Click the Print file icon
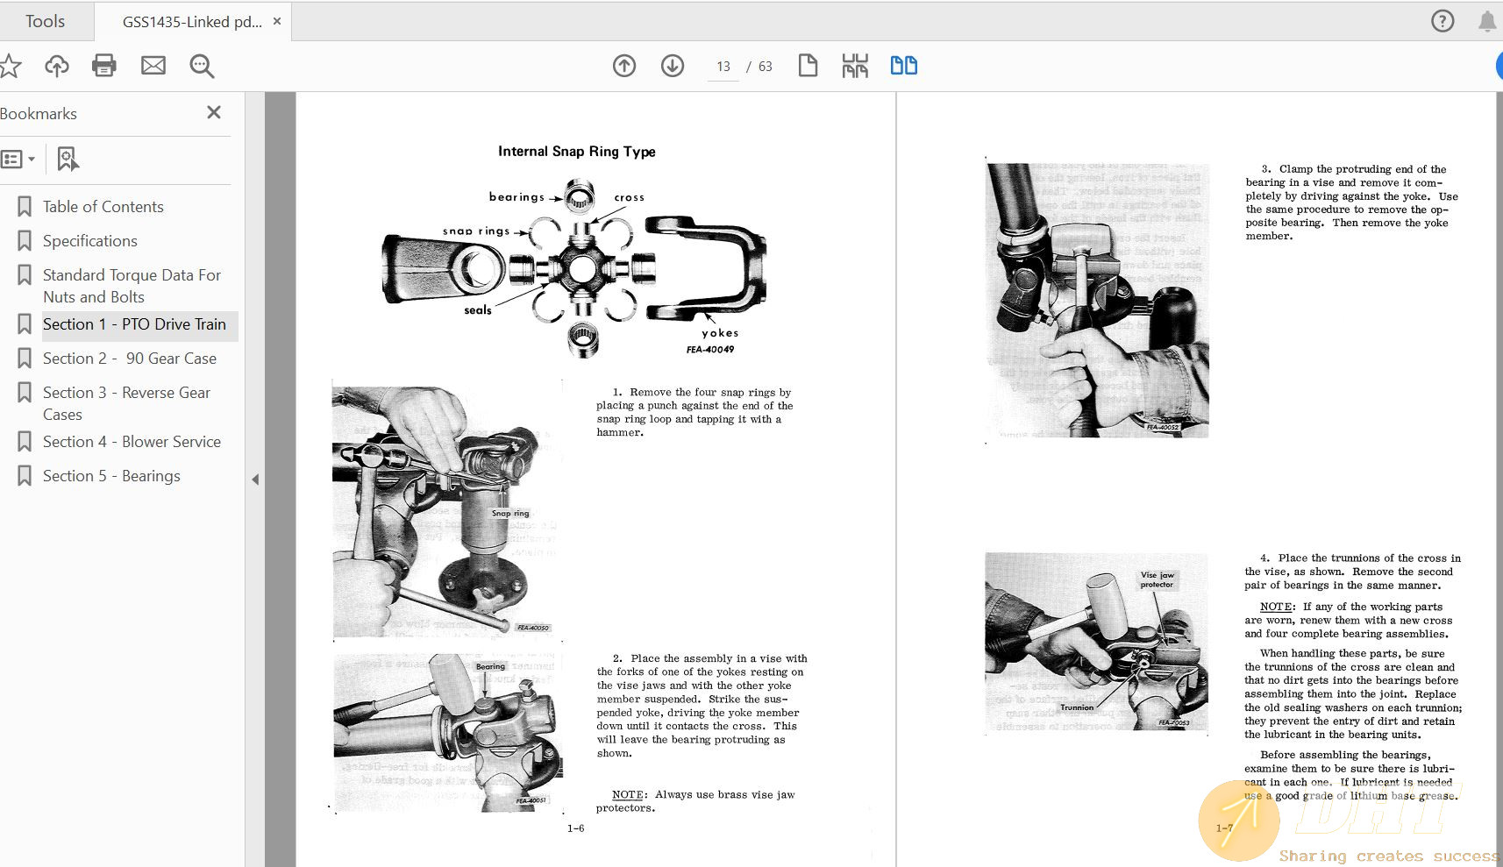Image resolution: width=1503 pixels, height=867 pixels. (x=104, y=66)
